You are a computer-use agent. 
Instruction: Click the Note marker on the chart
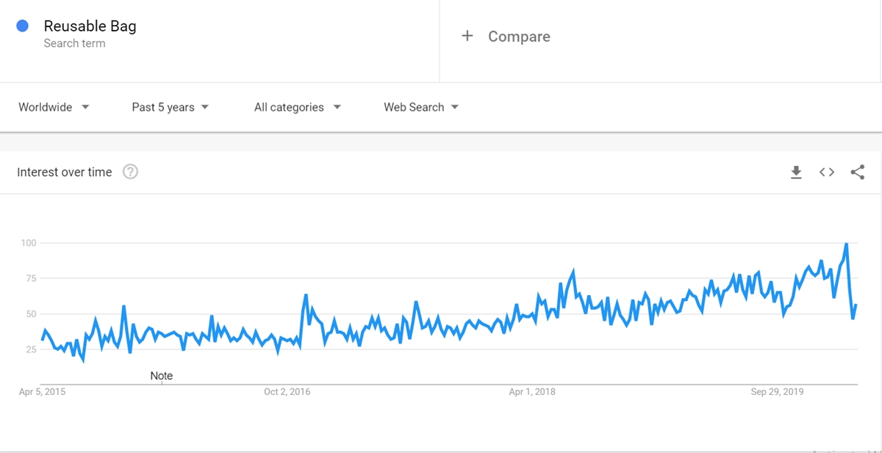(x=162, y=376)
